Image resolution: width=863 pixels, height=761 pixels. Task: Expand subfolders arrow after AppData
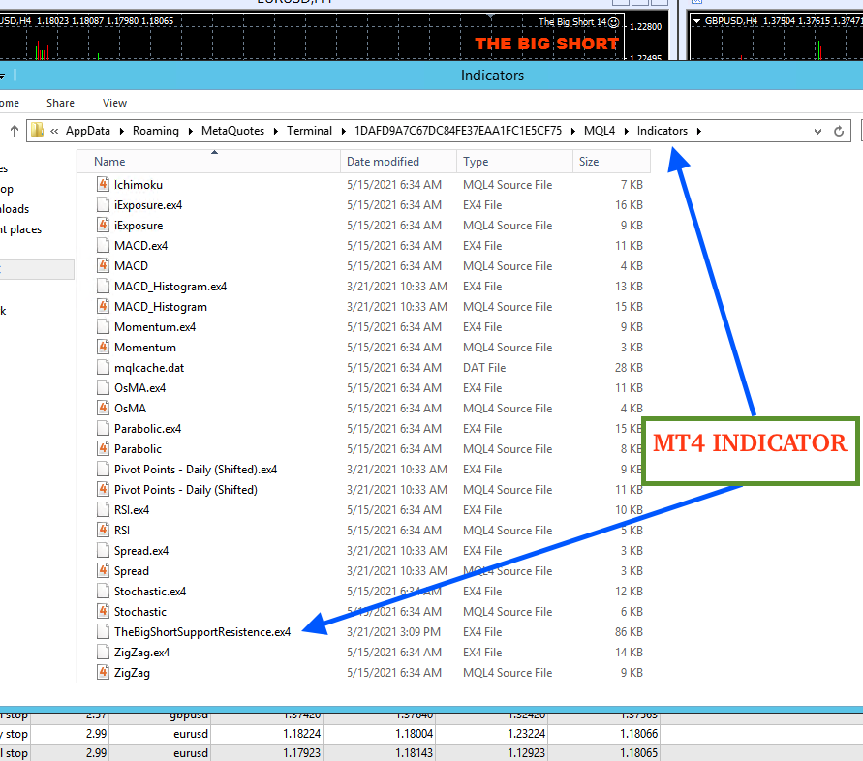click(x=121, y=131)
